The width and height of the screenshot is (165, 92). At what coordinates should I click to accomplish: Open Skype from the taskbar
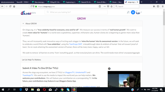pyautogui.click(x=68, y=90)
